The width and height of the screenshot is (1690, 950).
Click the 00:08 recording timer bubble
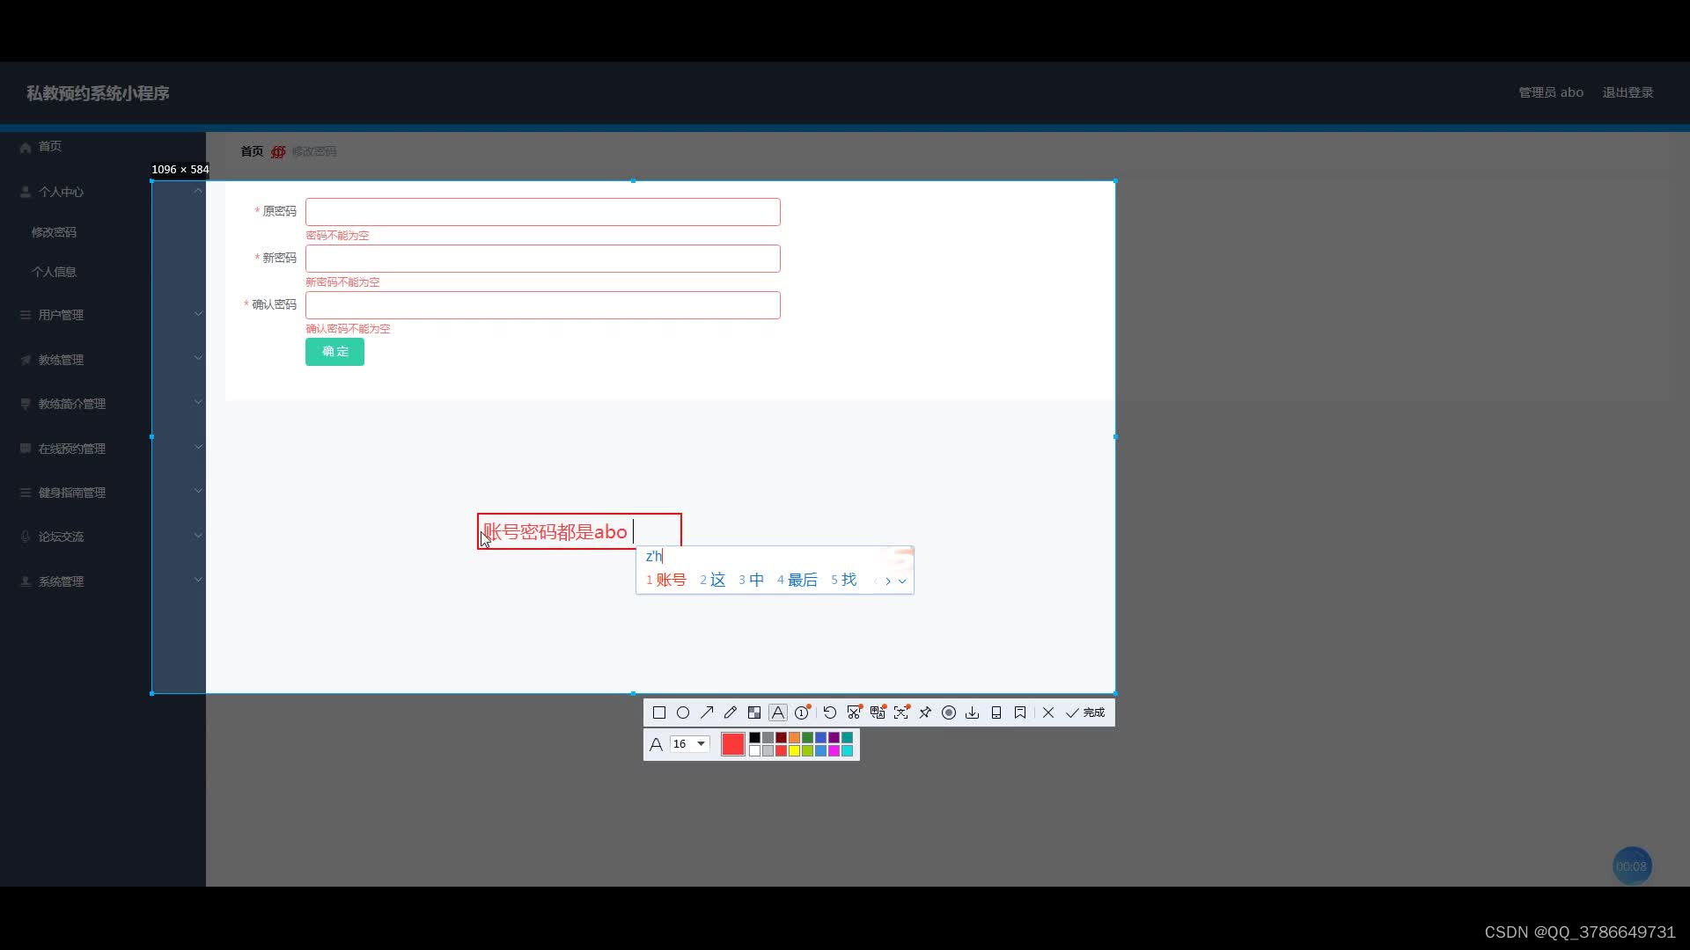[1632, 866]
